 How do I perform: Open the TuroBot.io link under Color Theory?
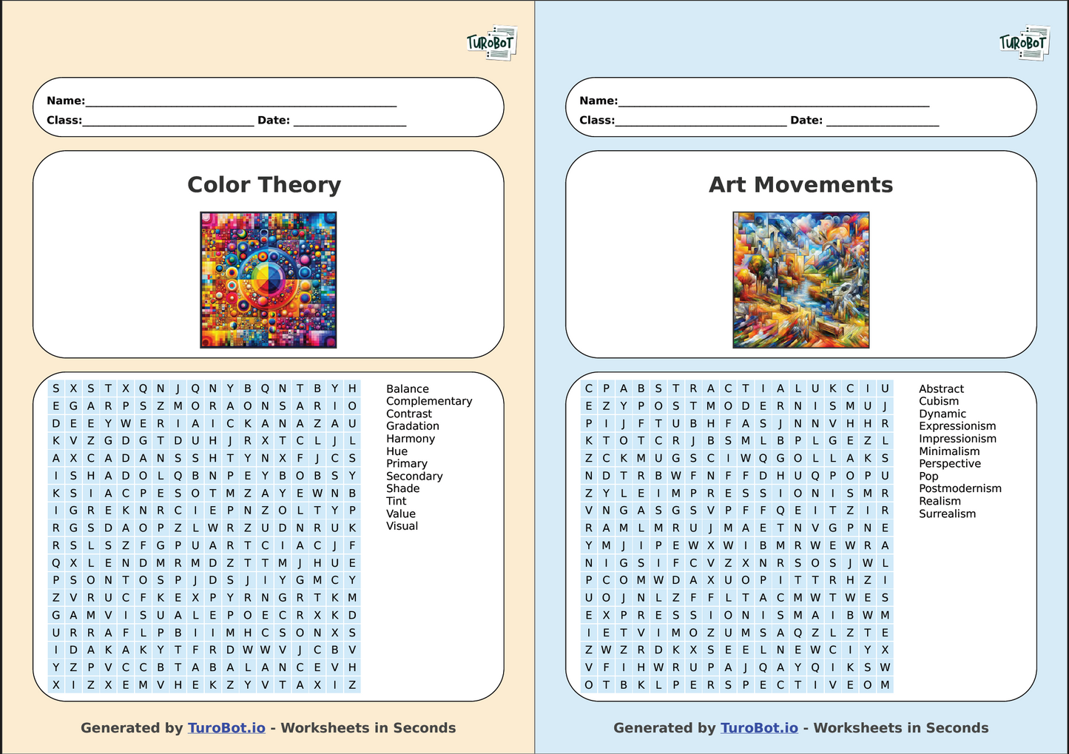[x=226, y=728]
